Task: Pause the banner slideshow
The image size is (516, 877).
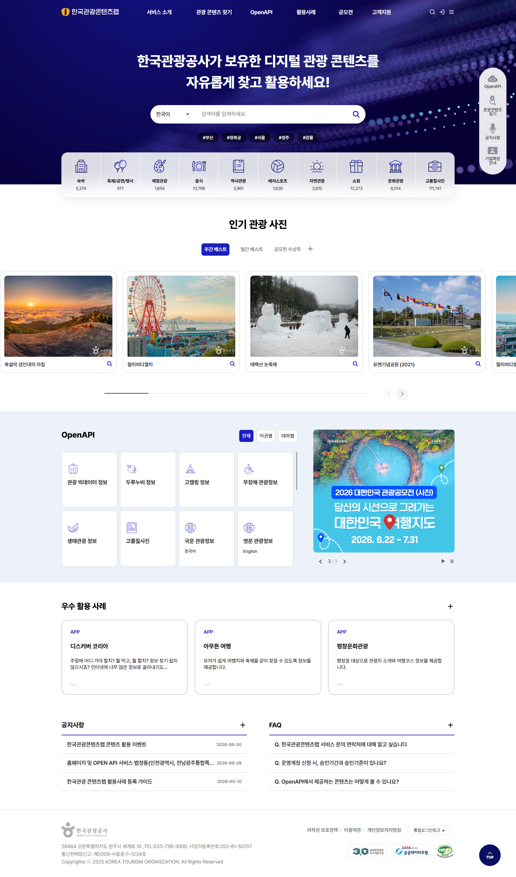Action: pyautogui.click(x=452, y=561)
